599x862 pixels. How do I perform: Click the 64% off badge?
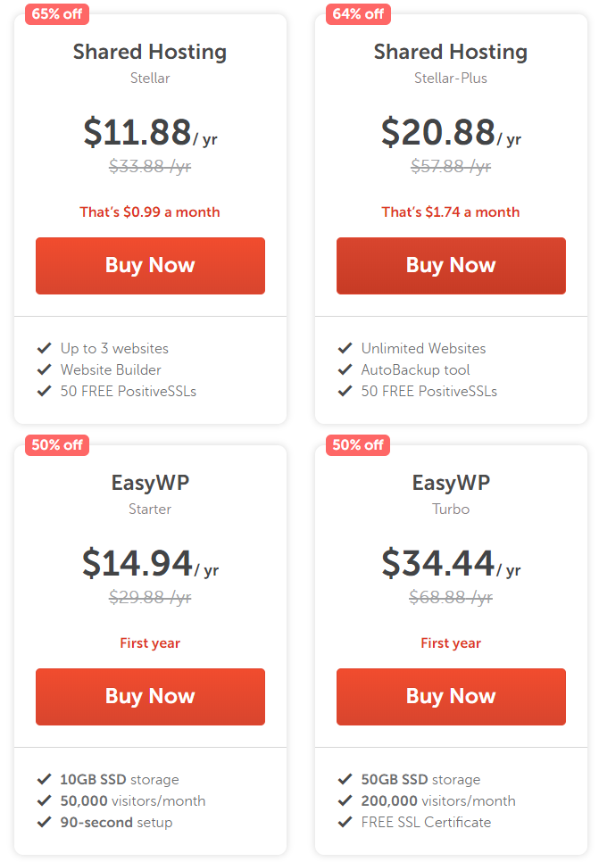coord(358,14)
